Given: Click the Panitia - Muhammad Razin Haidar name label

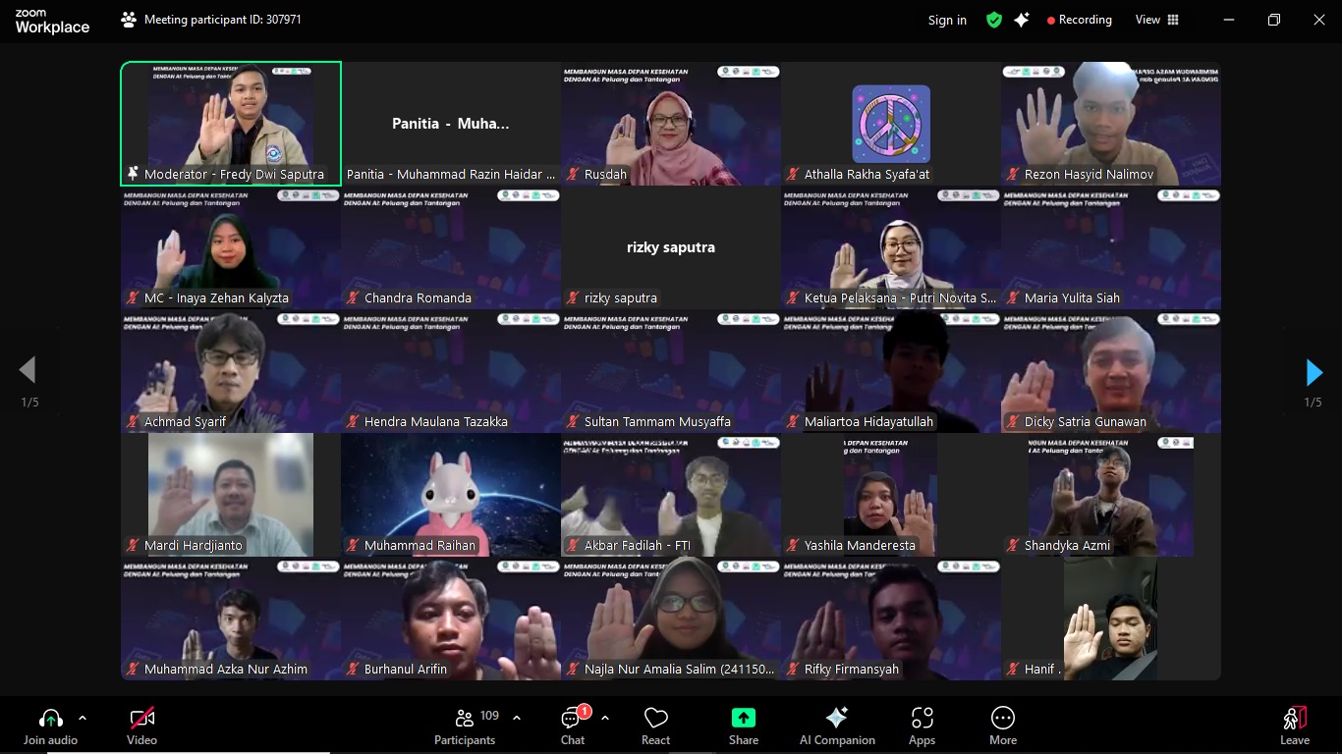Looking at the screenshot, I should (x=451, y=174).
